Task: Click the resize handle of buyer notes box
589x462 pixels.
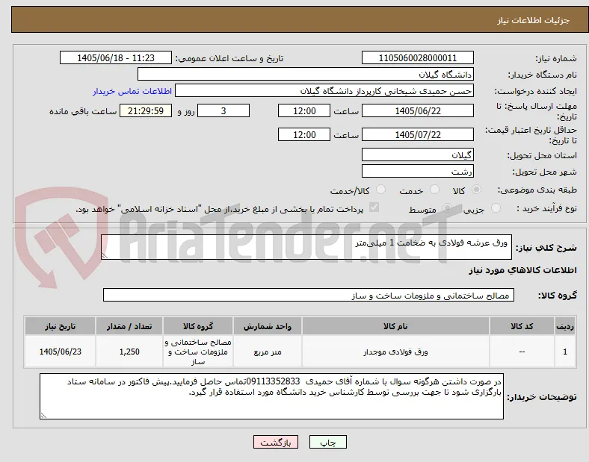Action: pyautogui.click(x=43, y=415)
